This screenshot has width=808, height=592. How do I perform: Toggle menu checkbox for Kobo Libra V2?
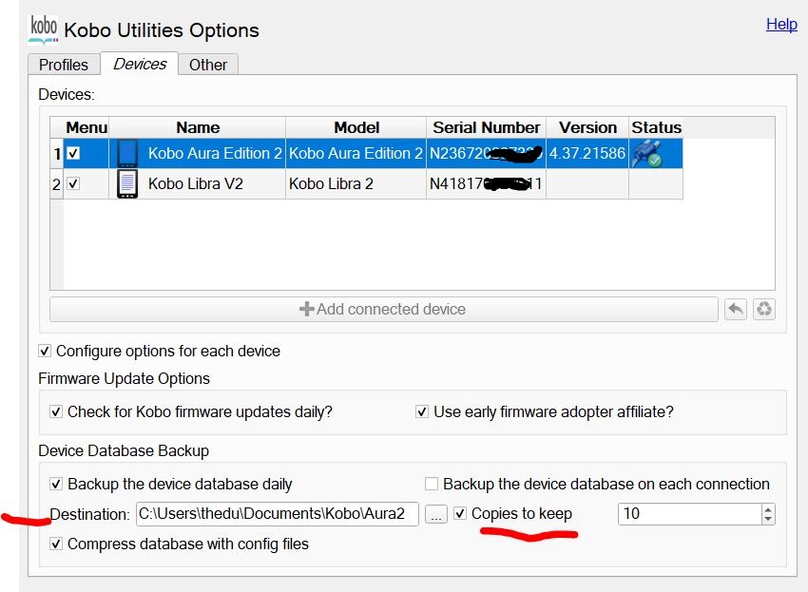pyautogui.click(x=73, y=183)
